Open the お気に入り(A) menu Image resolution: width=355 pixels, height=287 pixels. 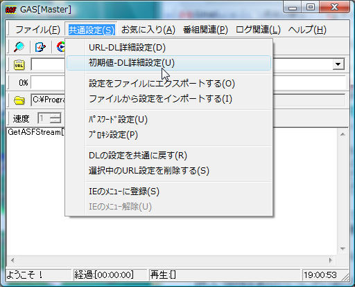(x=148, y=30)
